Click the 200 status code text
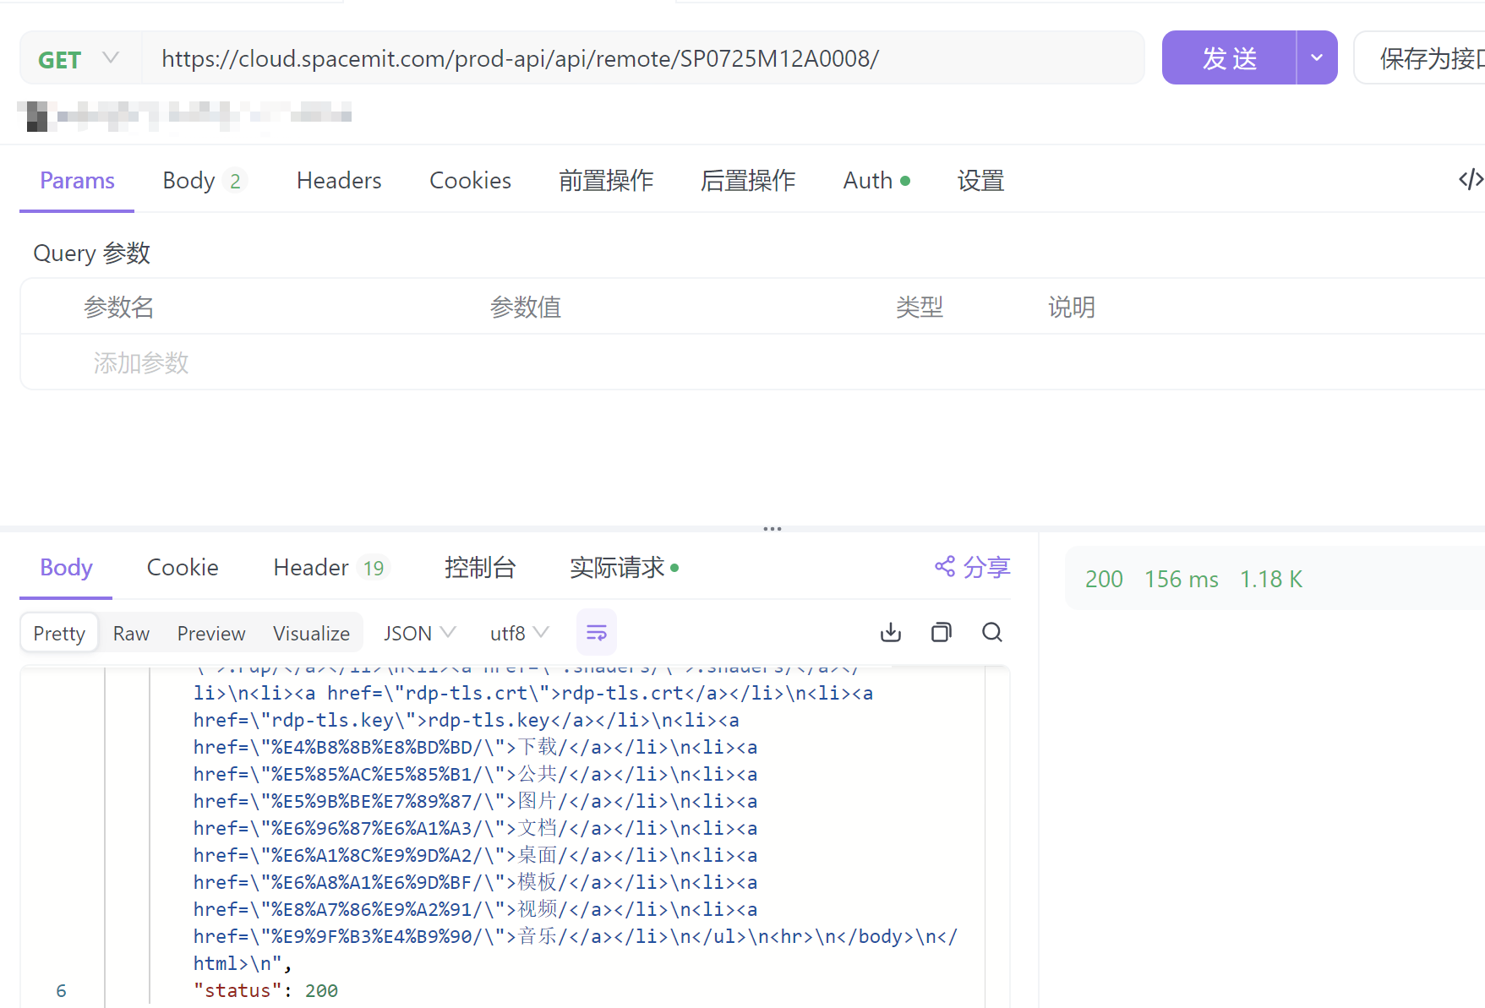The width and height of the screenshot is (1485, 1008). point(1104,580)
